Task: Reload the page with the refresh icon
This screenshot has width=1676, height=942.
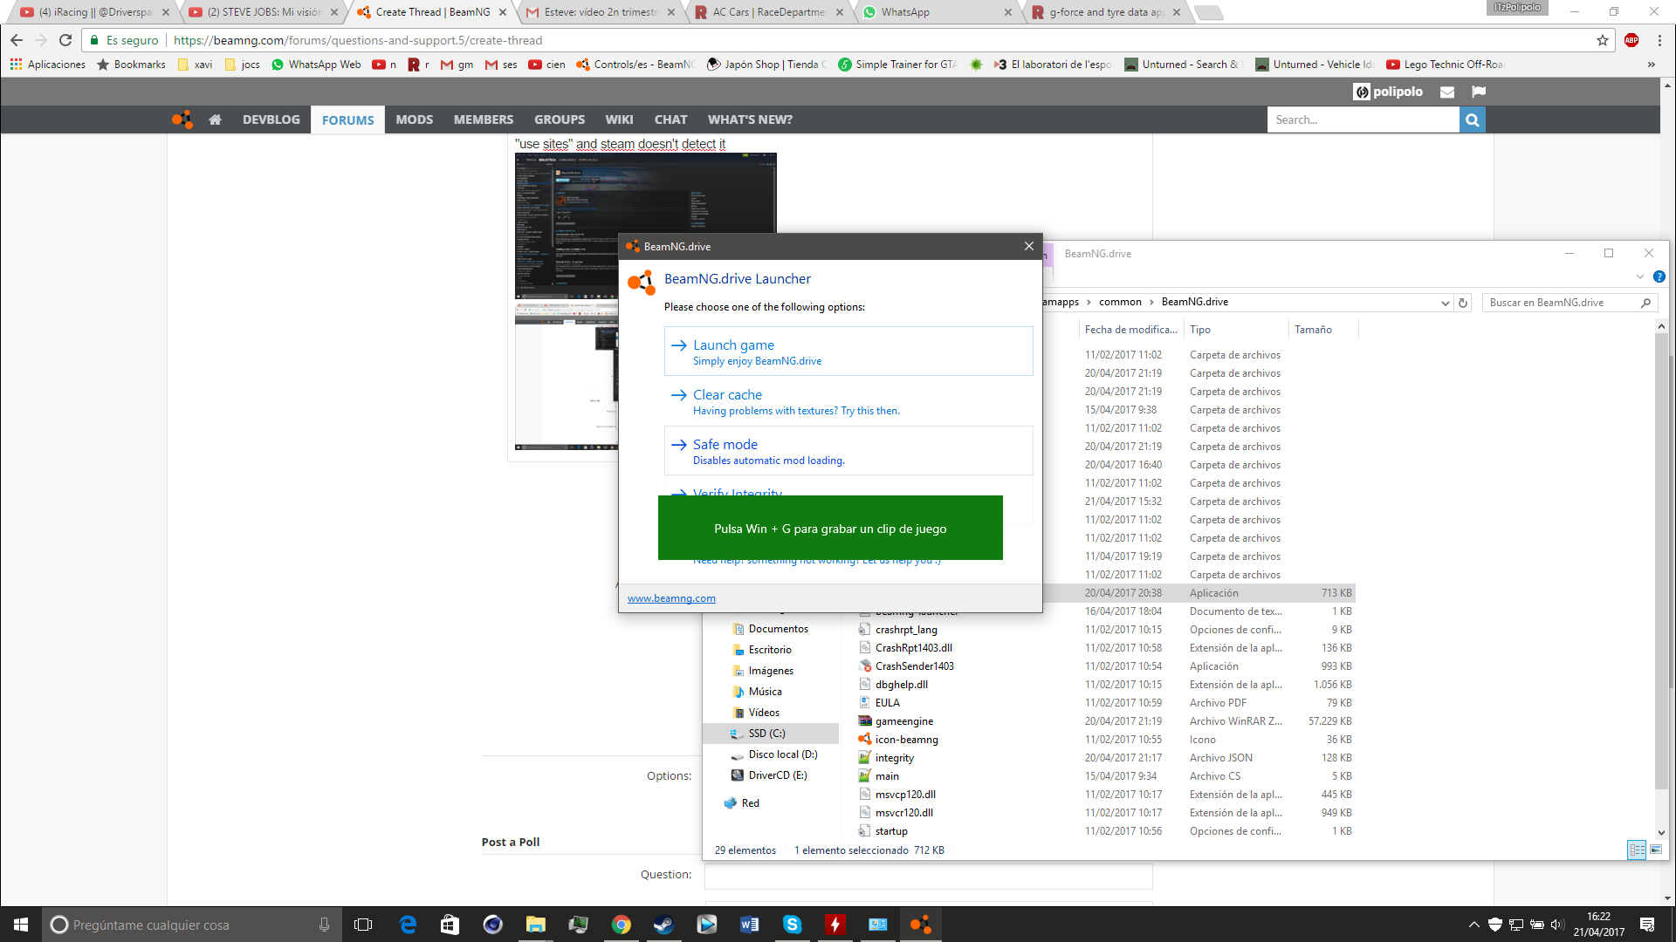Action: coord(65,40)
